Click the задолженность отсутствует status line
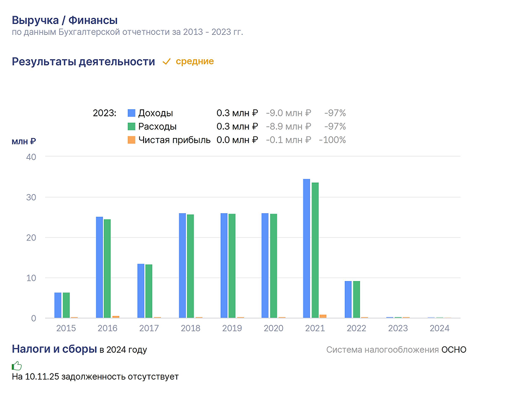Screen dimensions: 509x410 pyautogui.click(x=95, y=377)
